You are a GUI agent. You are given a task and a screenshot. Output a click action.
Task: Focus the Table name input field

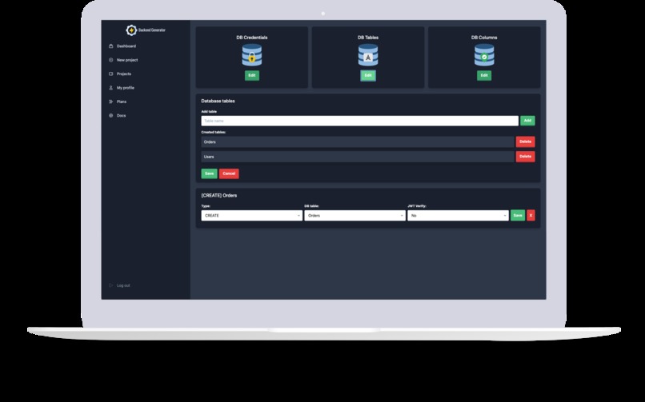pos(359,121)
